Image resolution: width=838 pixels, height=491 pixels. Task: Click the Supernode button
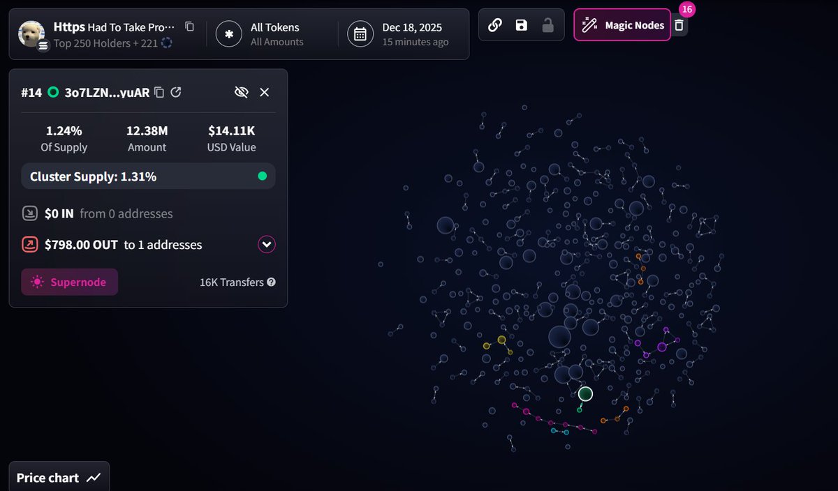70,282
